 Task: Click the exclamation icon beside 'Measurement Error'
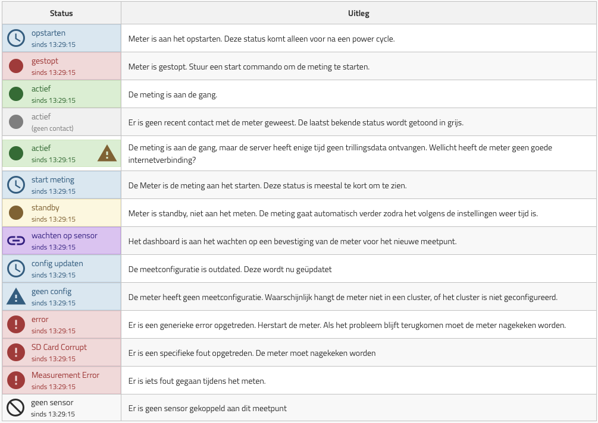pyautogui.click(x=16, y=380)
